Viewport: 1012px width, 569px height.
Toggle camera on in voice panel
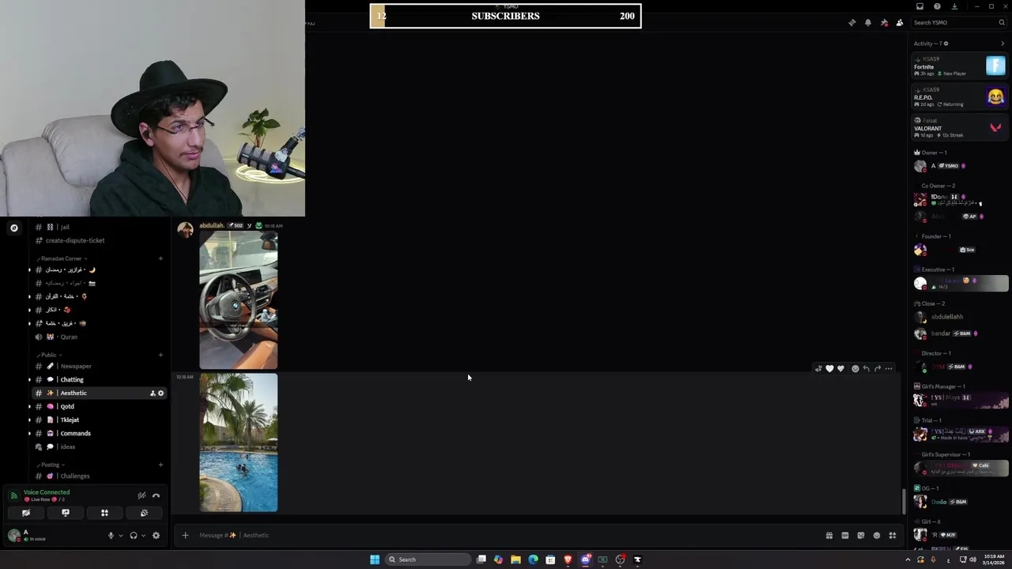click(x=26, y=513)
